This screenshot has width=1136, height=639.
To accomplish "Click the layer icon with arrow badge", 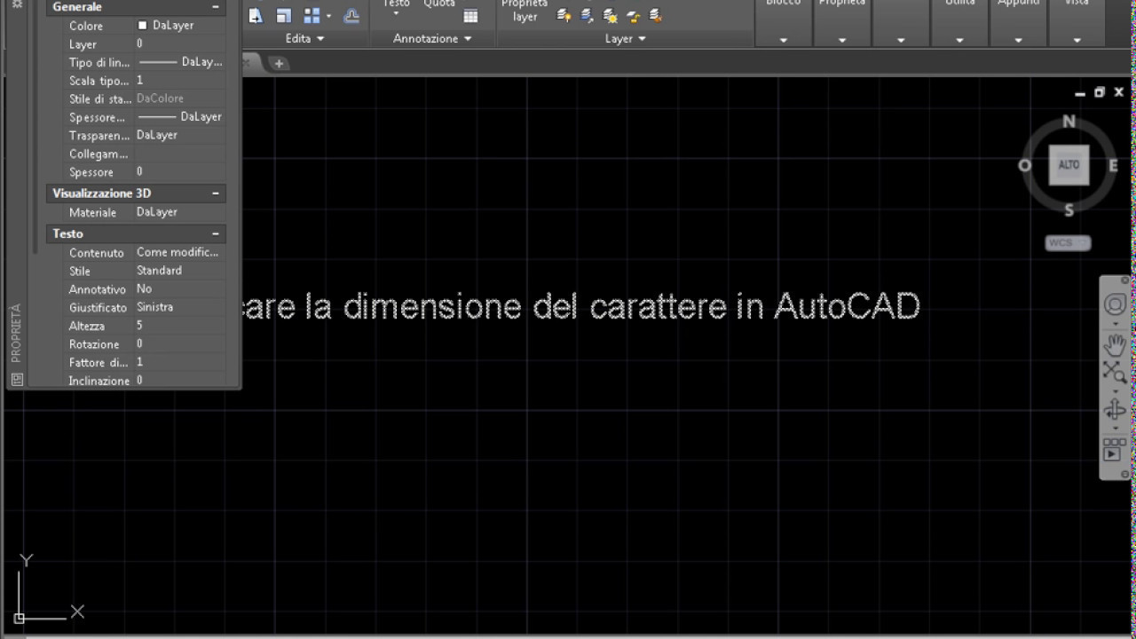I will tap(587, 15).
